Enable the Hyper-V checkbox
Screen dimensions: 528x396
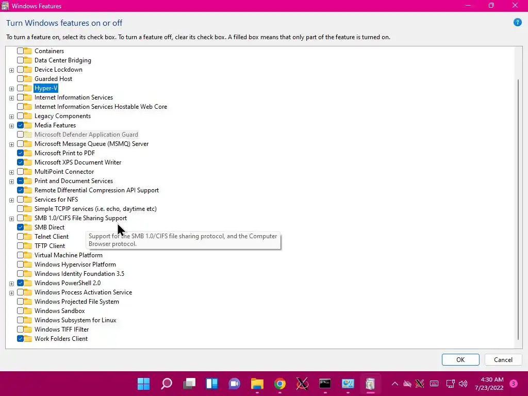pyautogui.click(x=20, y=88)
